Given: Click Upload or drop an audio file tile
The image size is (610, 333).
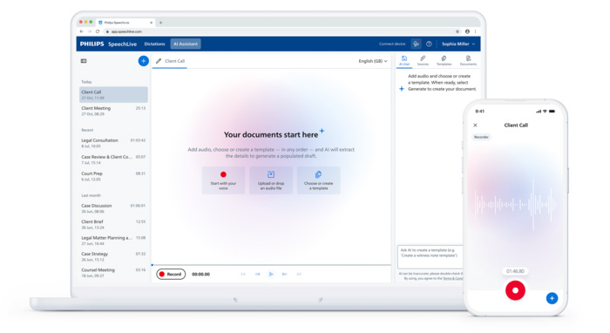Looking at the screenshot, I should coord(271,180).
